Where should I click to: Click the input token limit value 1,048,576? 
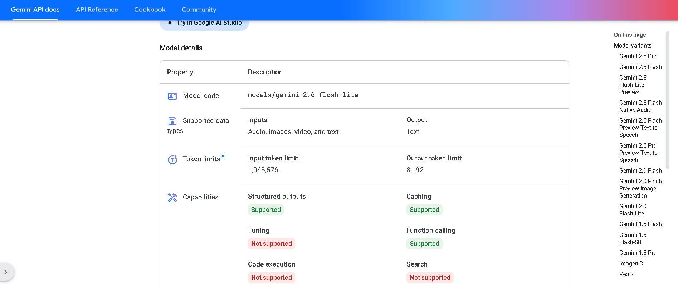pos(263,170)
